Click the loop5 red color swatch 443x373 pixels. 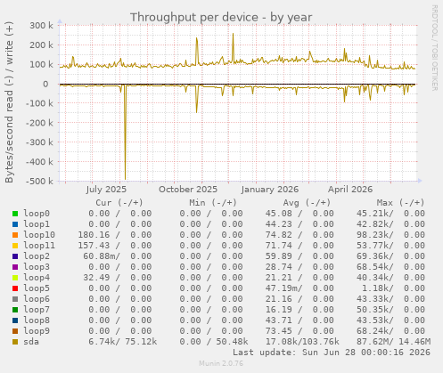(15, 288)
